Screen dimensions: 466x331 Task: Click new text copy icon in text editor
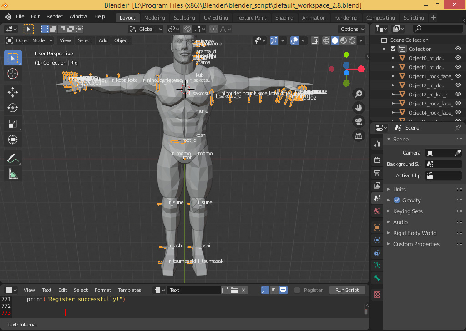click(225, 290)
